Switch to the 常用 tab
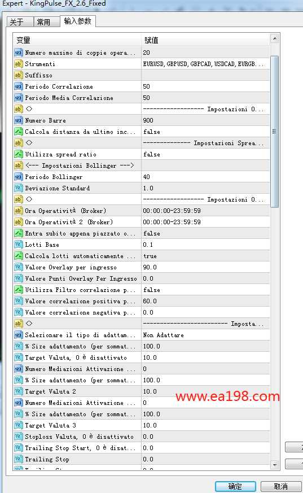 coord(43,22)
